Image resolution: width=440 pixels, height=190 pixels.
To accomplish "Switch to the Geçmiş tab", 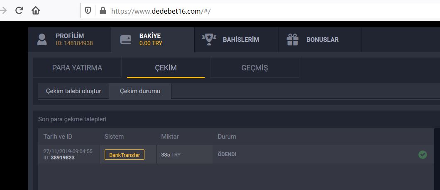I will pyautogui.click(x=254, y=68).
